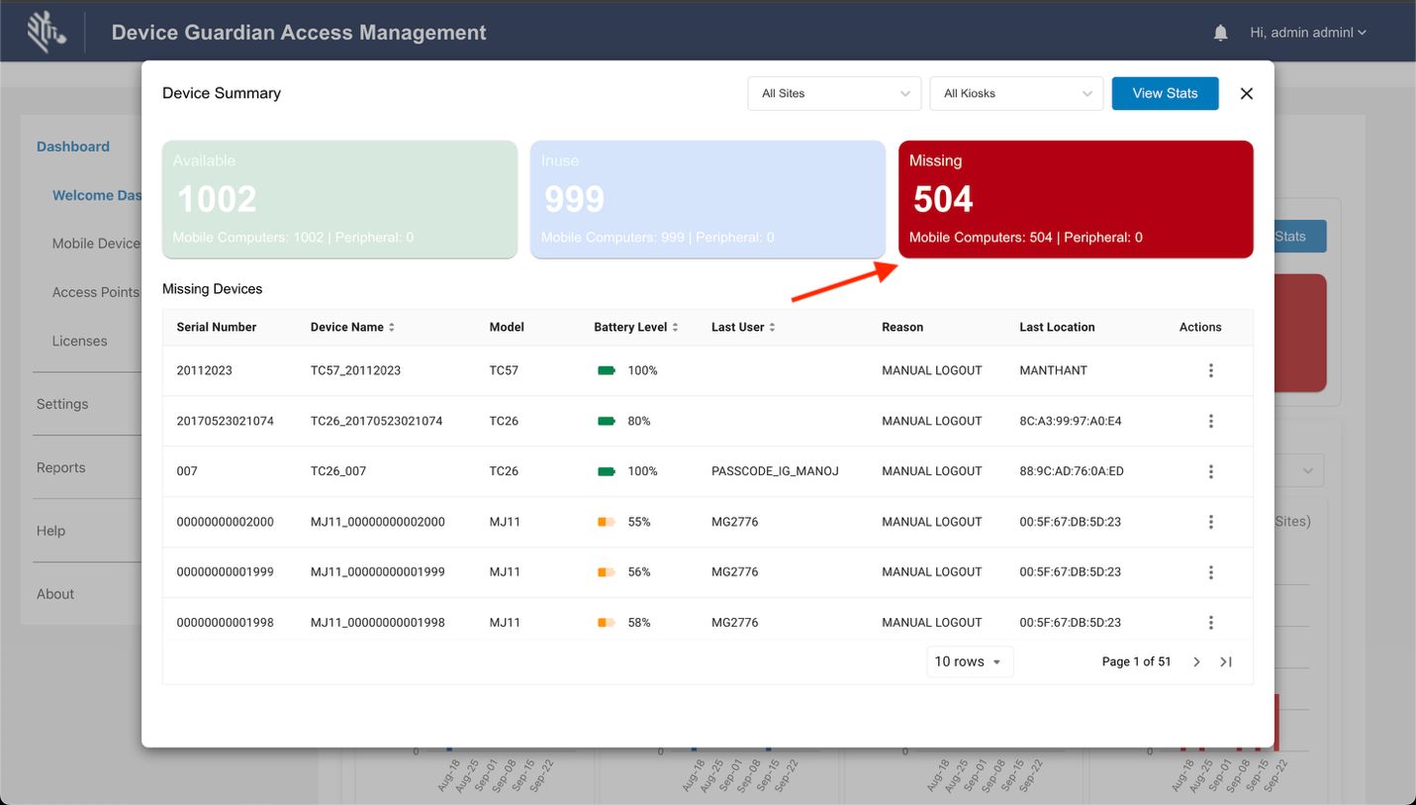The image size is (1416, 805).
Task: Click the Zebra logo in header
Action: pyautogui.click(x=46, y=33)
